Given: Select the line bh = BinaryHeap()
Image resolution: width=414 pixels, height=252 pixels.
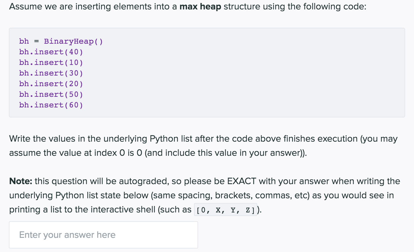Looking at the screenshot, I should (61, 41).
